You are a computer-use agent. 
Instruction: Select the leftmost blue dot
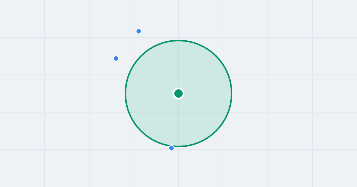coord(116,58)
